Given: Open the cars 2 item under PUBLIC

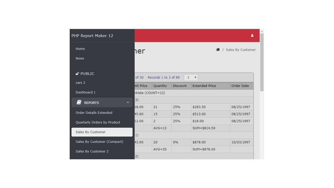Looking at the screenshot, I should point(80,83).
